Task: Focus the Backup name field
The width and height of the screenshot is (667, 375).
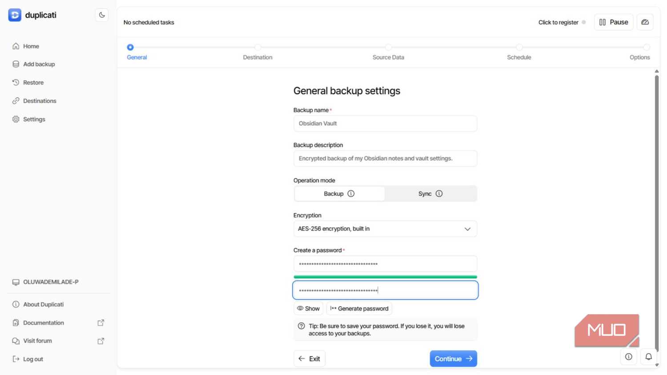Action: 385,124
